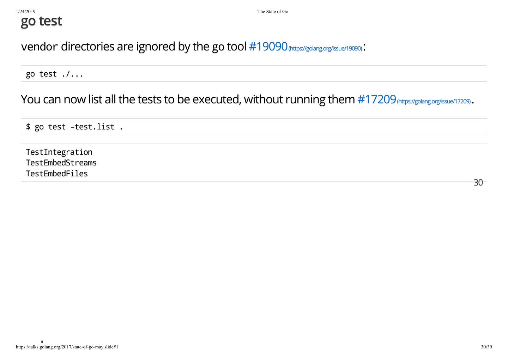The height and width of the screenshot is (359, 508).
Task: Click the slide number 30
Action: tap(478, 183)
